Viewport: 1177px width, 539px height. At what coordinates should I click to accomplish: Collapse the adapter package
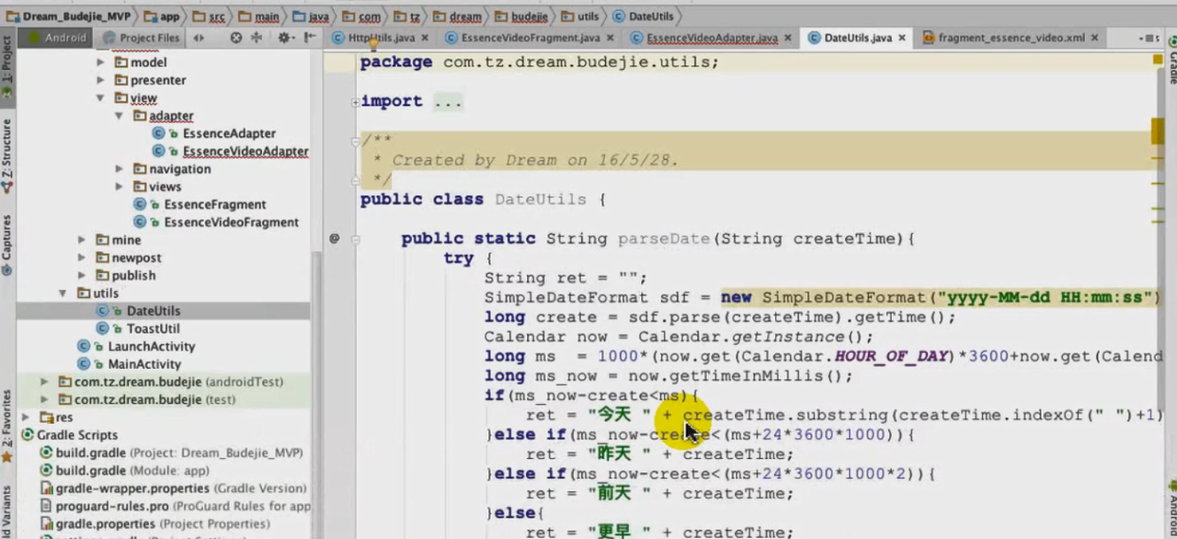[119, 116]
